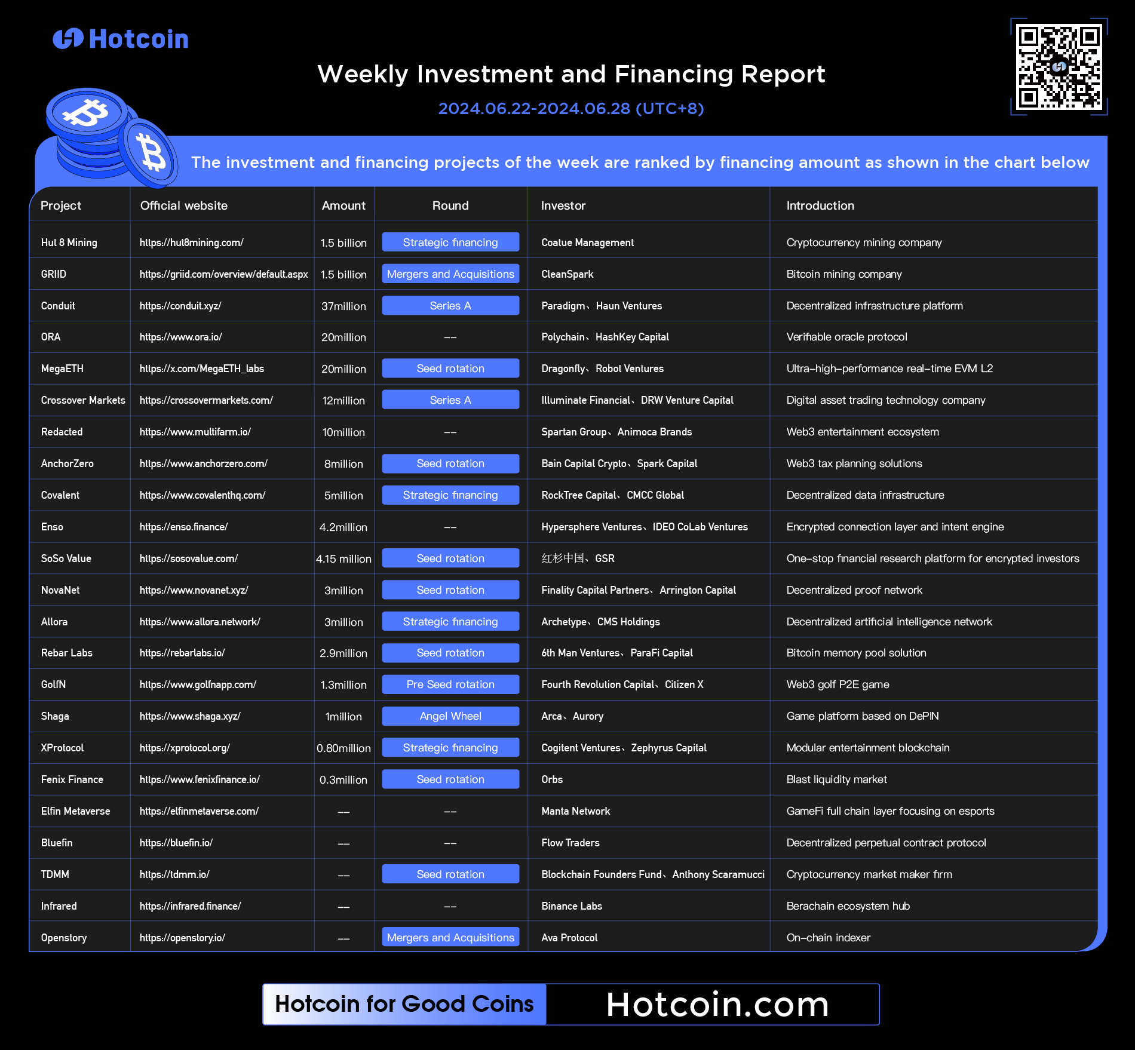Screen dimensions: 1135x1050
Task: Open the bluefin.io link
Action: [176, 843]
